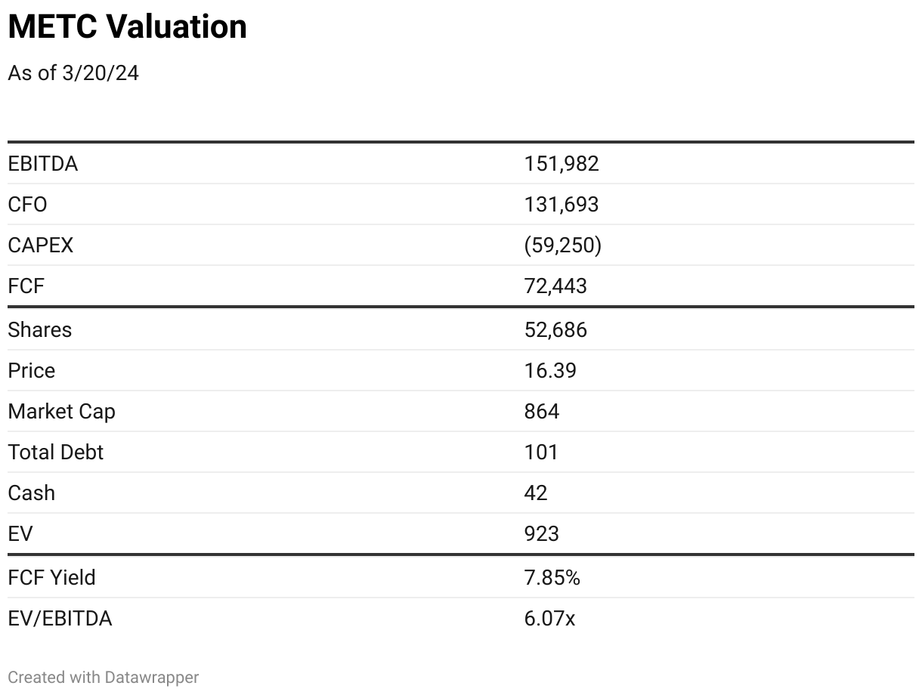Click the Shares row label

40,329
